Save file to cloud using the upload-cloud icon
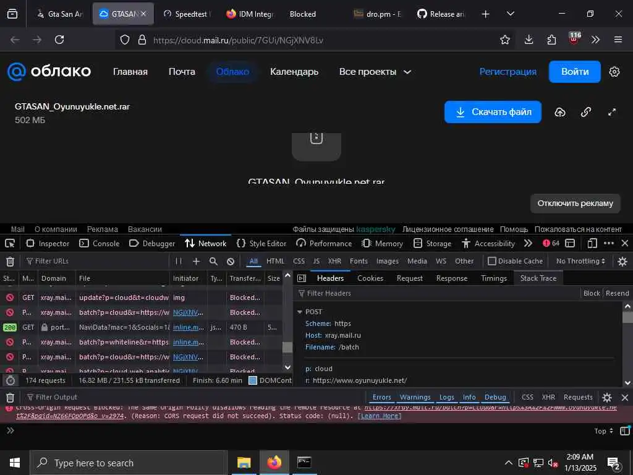Screen dimensions: 633x475 (x=559, y=112)
